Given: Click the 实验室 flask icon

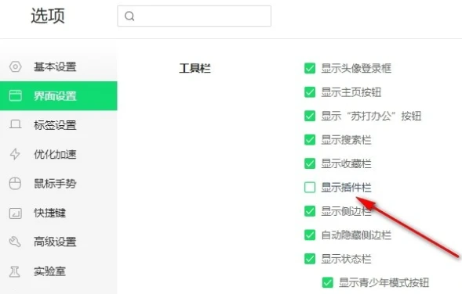Looking at the screenshot, I should point(15,271).
